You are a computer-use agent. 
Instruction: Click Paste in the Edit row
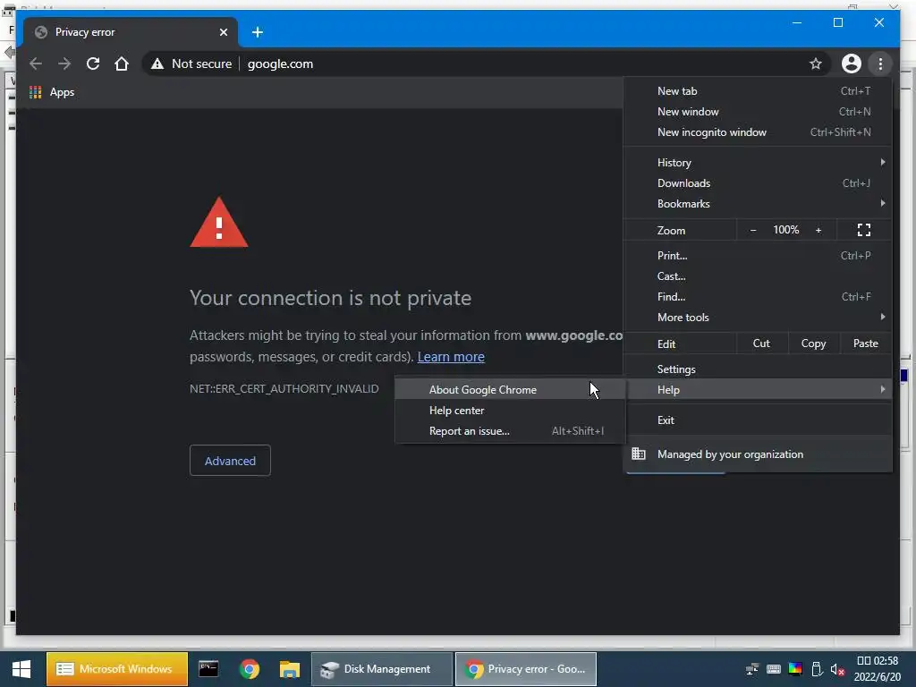[x=865, y=343]
